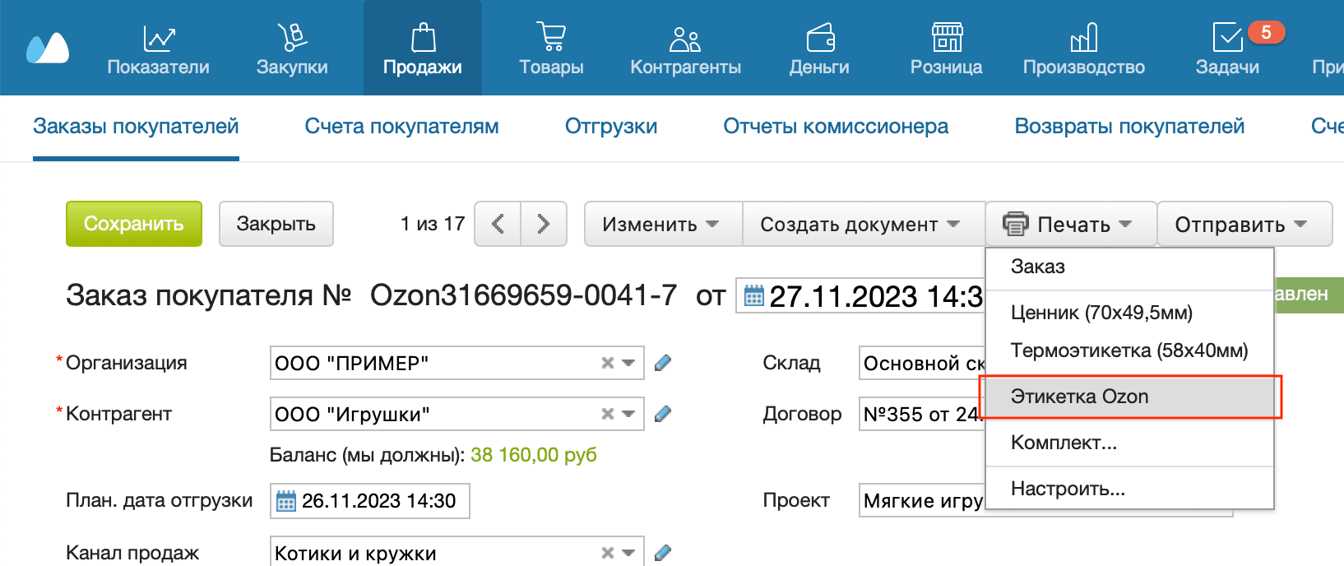
Task: Open the Показатели section
Action: (158, 49)
